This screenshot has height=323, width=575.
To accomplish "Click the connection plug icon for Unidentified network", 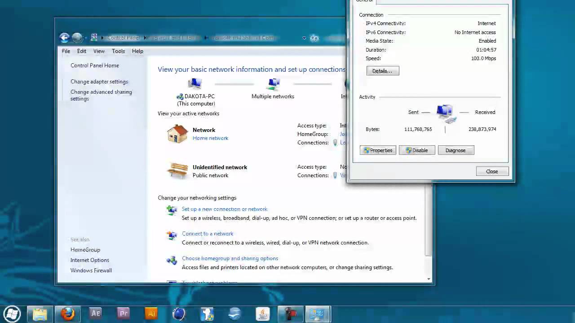I will (x=335, y=175).
